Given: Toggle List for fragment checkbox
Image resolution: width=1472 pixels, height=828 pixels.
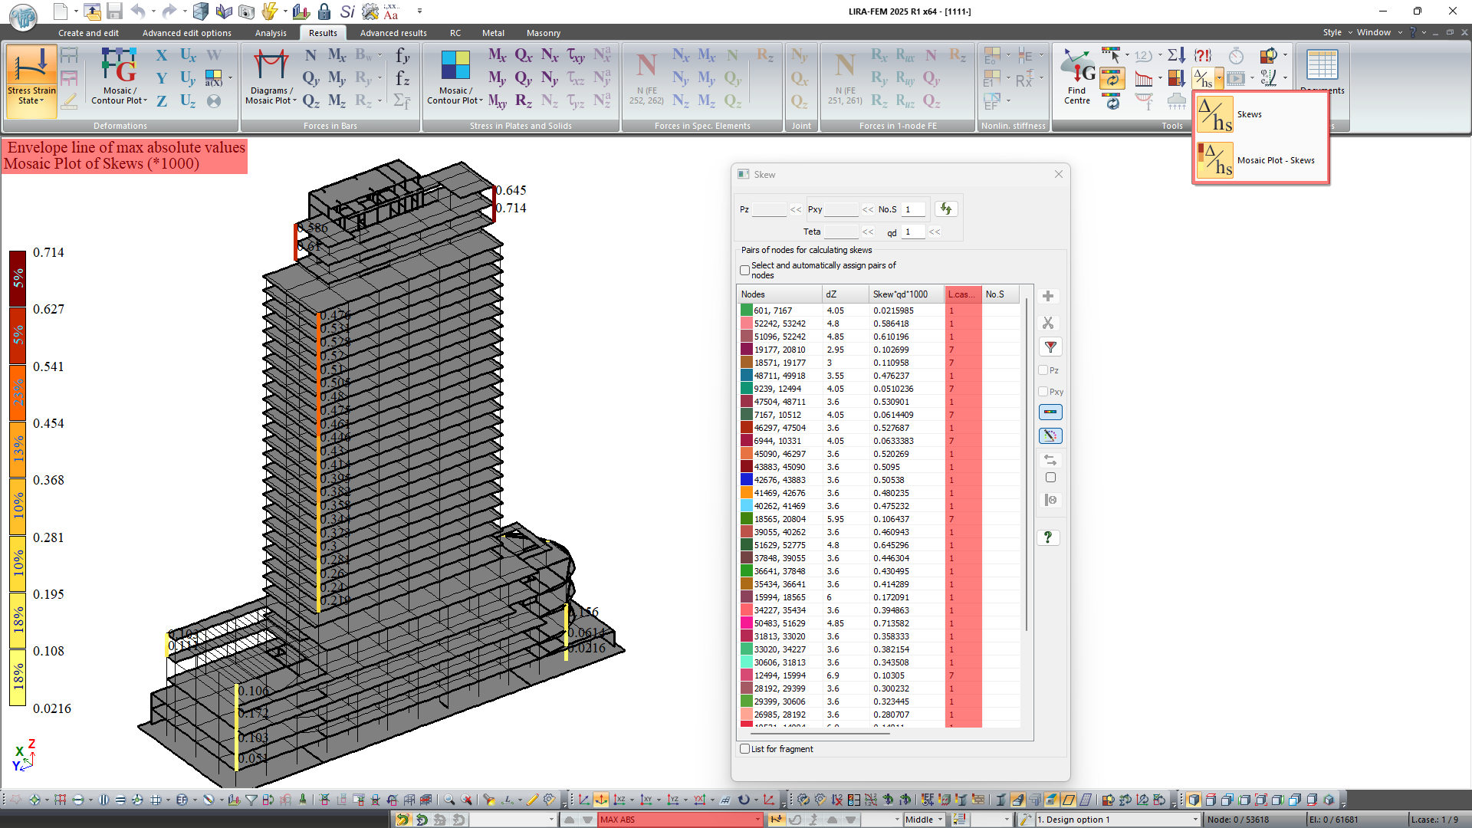Looking at the screenshot, I should pyautogui.click(x=744, y=749).
